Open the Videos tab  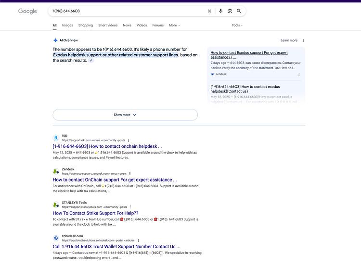[x=142, y=25]
